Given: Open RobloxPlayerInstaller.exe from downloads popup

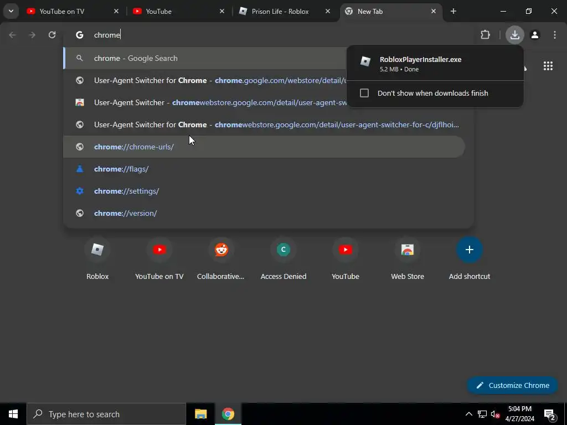Looking at the screenshot, I should (x=435, y=64).
